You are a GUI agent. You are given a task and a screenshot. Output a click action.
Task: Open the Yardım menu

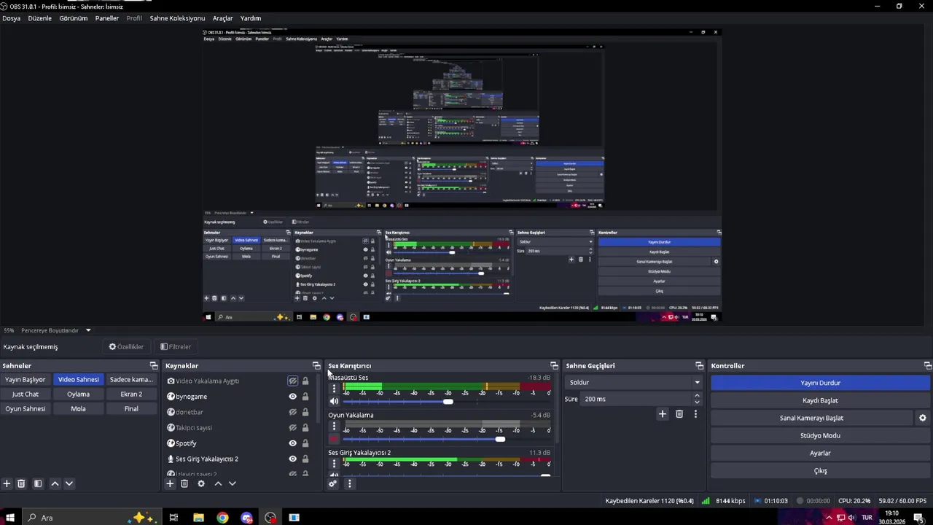click(251, 18)
